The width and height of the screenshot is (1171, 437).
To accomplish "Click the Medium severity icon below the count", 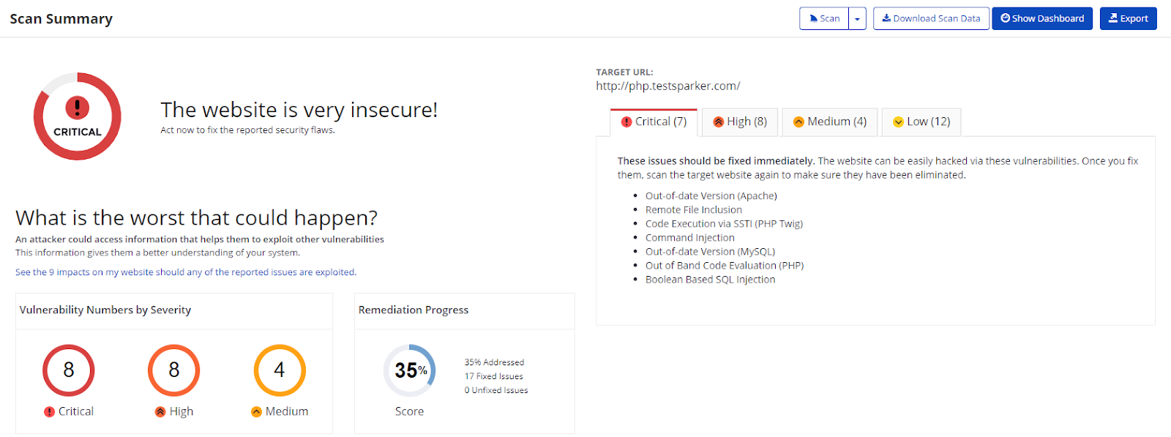I will [256, 412].
